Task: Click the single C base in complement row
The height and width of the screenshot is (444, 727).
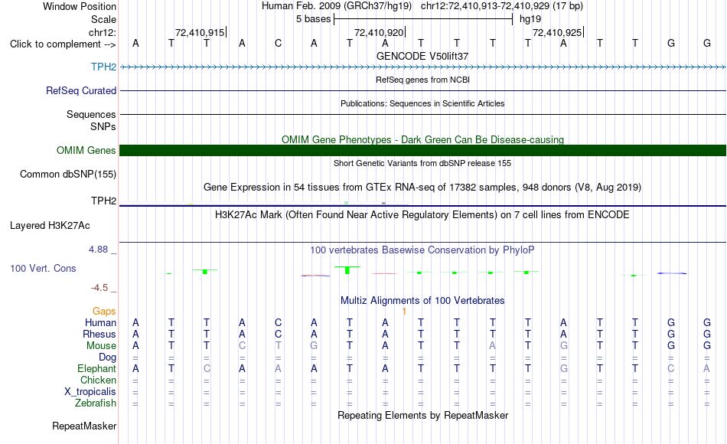Action: (x=278, y=43)
